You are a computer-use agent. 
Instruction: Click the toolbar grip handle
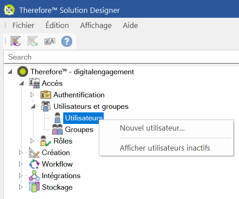(x=5, y=41)
